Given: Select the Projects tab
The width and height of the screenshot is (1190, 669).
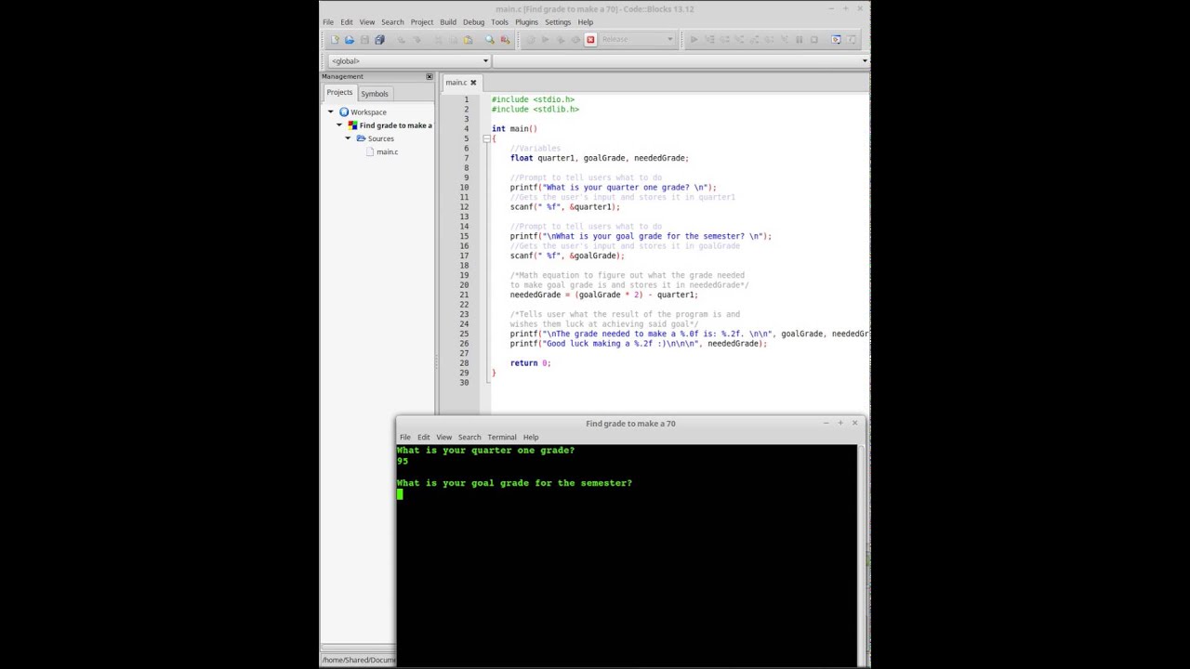Looking at the screenshot, I should 339,93.
